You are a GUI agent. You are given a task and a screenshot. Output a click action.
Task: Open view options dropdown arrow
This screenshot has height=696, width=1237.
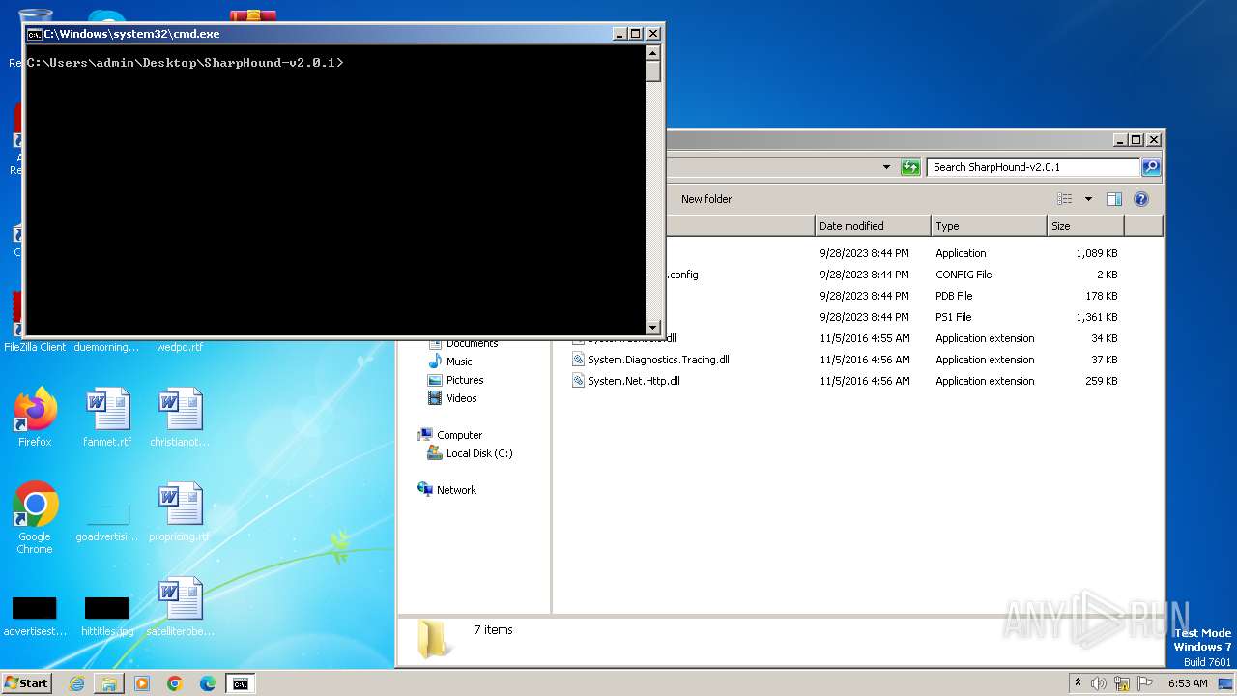pos(1088,199)
